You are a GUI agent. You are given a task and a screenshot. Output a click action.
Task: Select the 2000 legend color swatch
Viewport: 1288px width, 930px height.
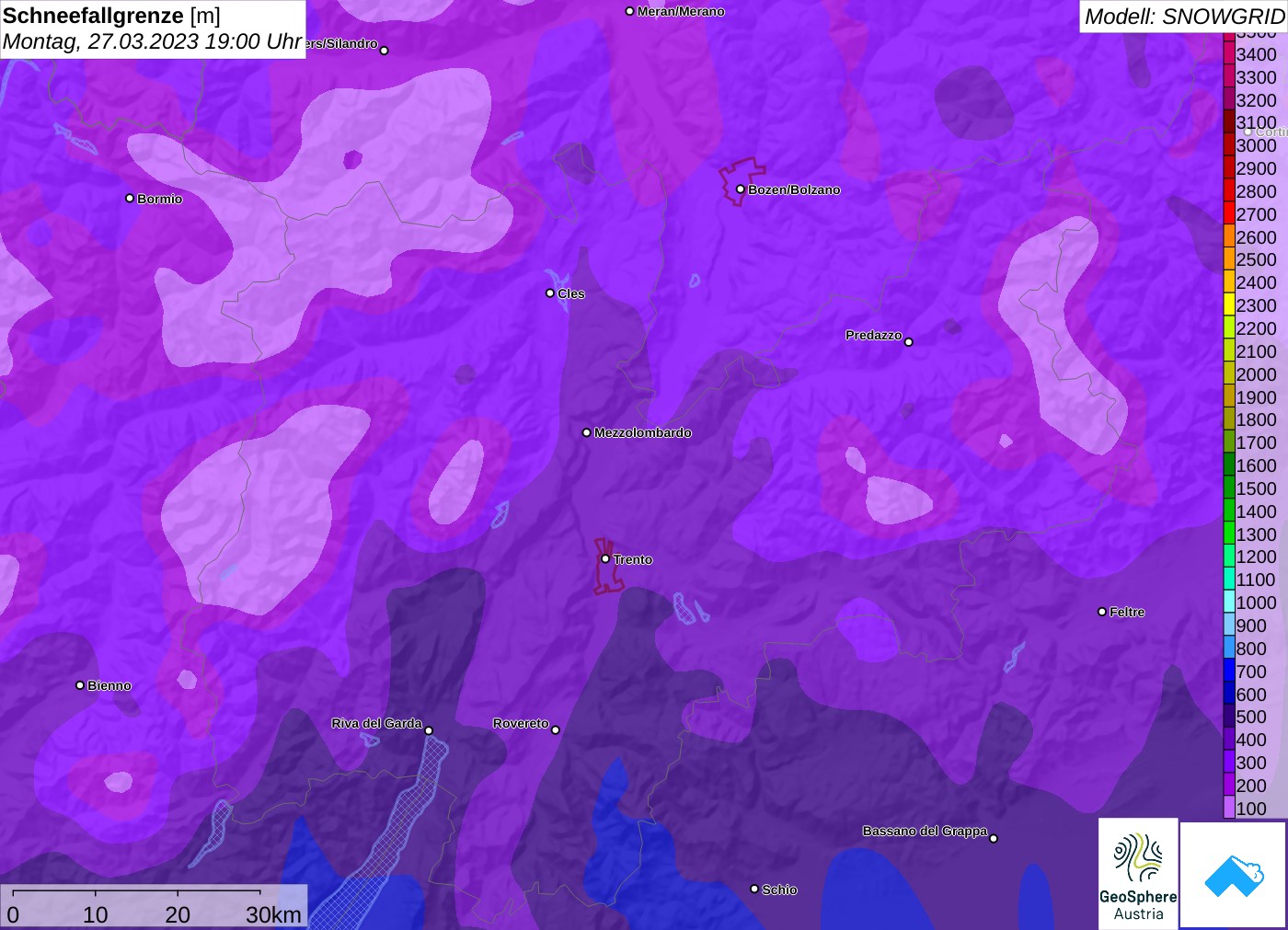point(1229,374)
